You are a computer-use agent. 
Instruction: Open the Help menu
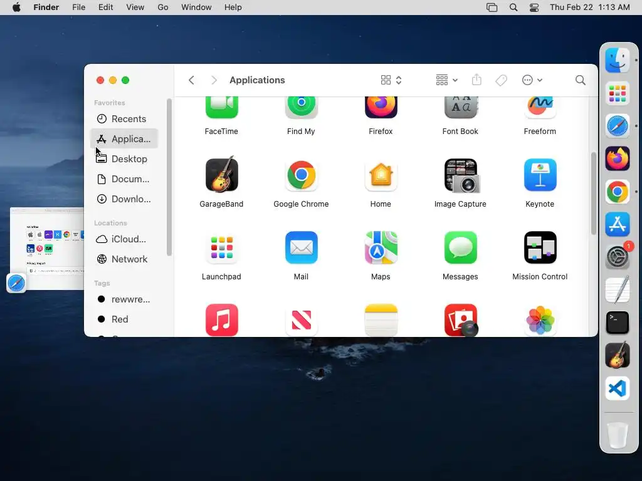(233, 8)
